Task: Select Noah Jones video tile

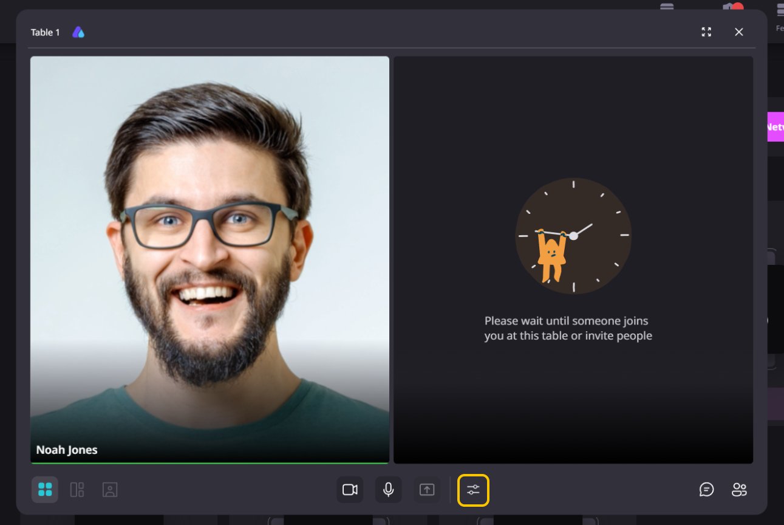Action: (x=210, y=260)
